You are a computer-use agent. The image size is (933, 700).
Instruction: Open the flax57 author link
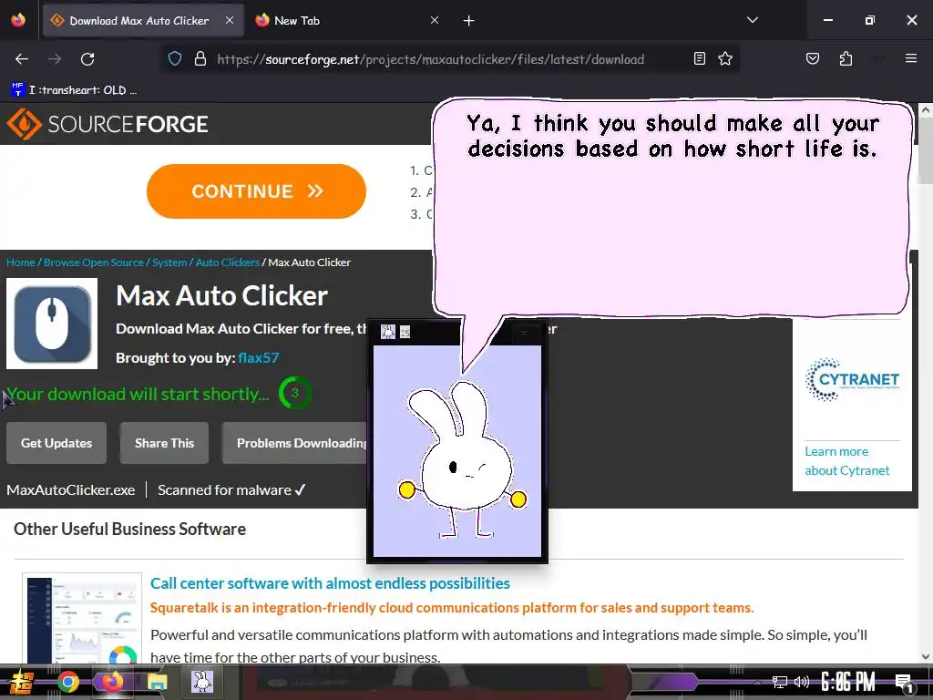(258, 357)
